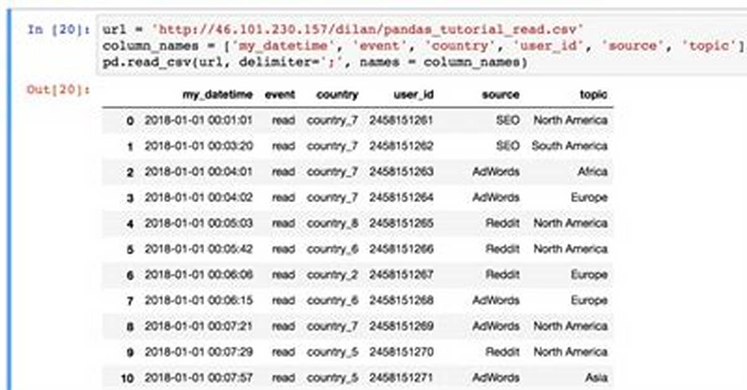Image resolution: width=747 pixels, height=390 pixels.
Task: Select cell 2018-01-01 00:04:01
Action: click(199, 172)
